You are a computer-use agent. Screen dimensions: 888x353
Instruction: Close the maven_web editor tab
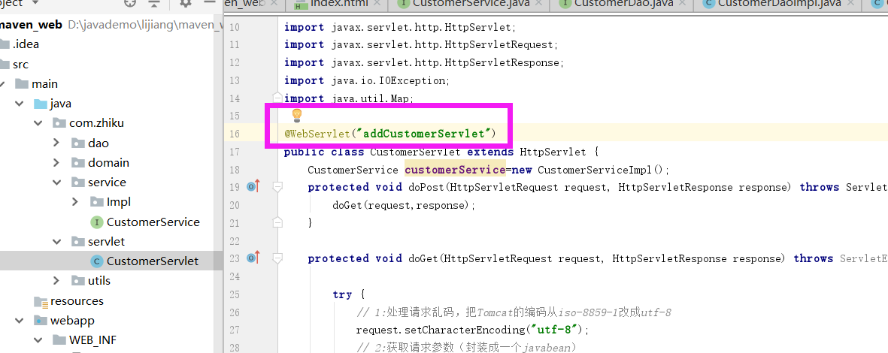point(274,3)
